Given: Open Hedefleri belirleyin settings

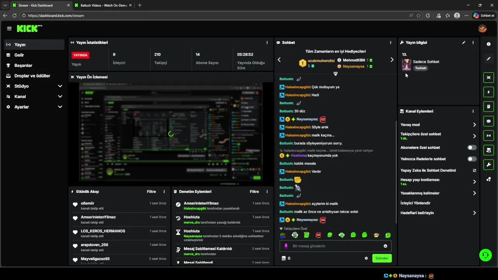Looking at the screenshot, I should [x=438, y=213].
